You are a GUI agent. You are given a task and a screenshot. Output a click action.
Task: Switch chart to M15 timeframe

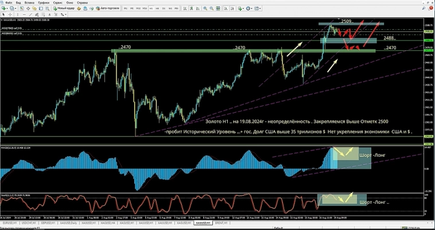click(x=138, y=8)
